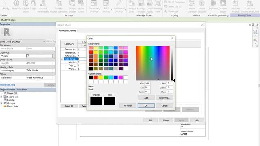Screen dimensions: 260x146
Task: Open the Macro Manager
Action: click(x=192, y=6)
